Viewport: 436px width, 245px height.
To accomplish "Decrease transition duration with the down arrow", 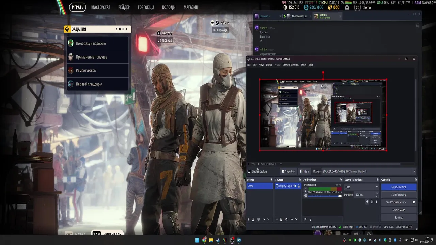I will click(377, 196).
